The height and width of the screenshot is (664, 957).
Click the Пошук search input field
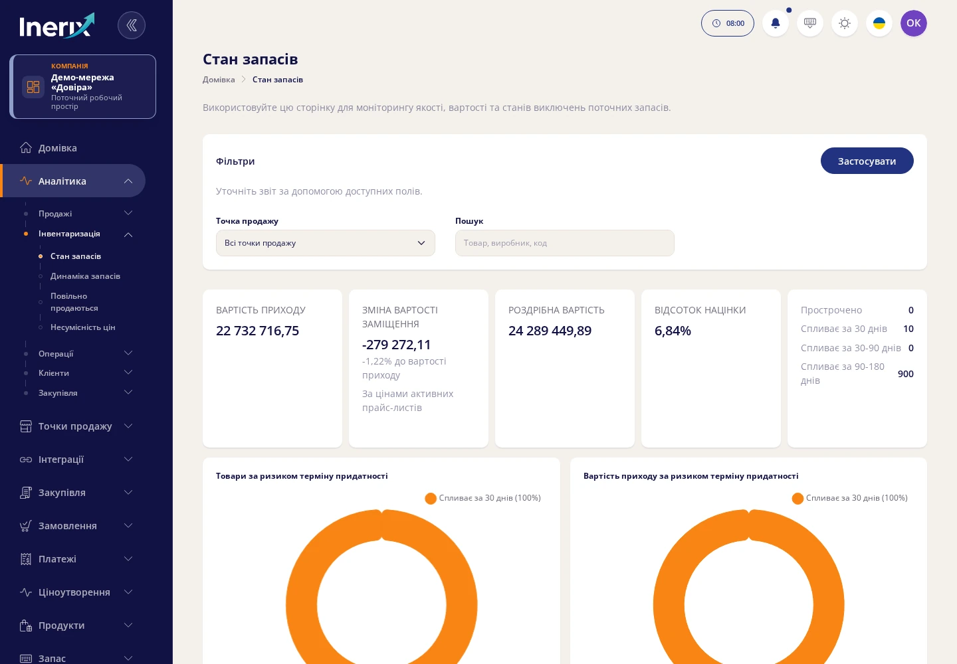pos(565,243)
